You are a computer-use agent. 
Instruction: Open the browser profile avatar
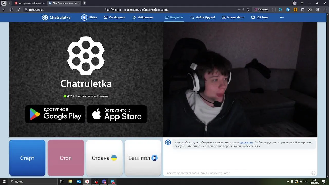[295, 3]
